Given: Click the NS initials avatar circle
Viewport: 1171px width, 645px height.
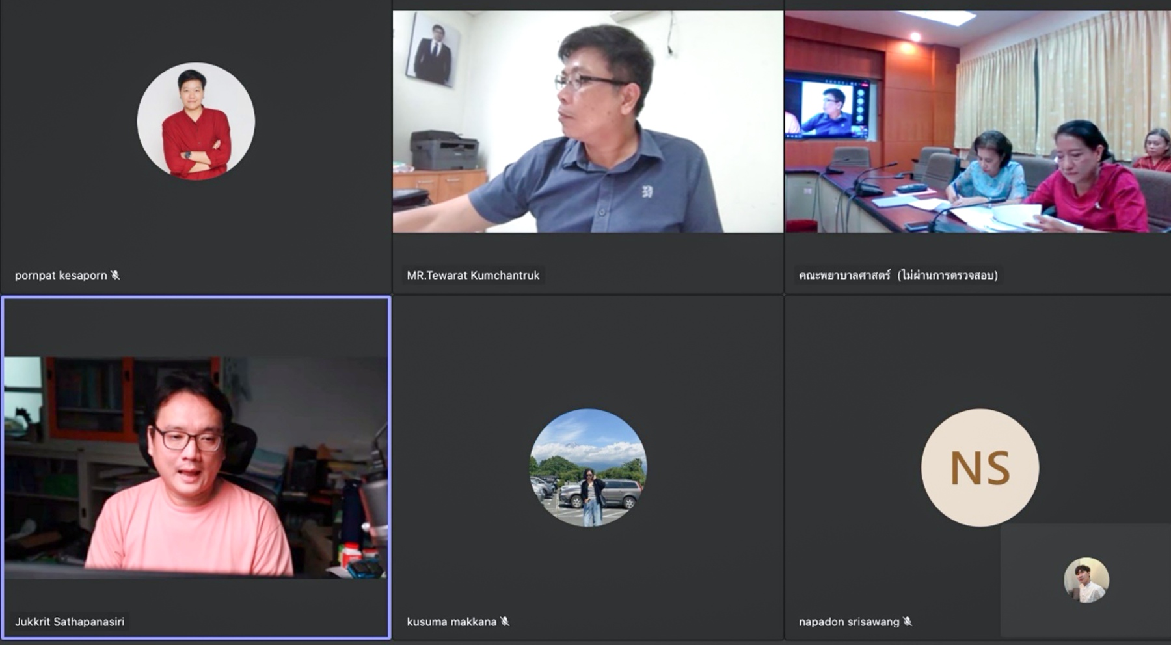Looking at the screenshot, I should click(980, 467).
